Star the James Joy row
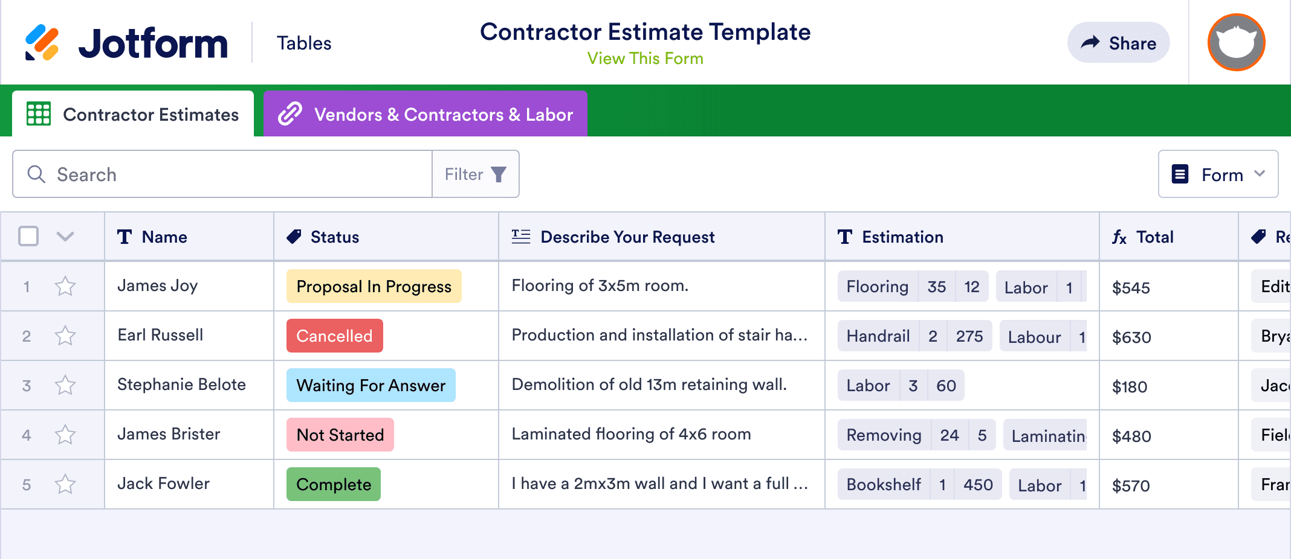1291x559 pixels. click(65, 286)
